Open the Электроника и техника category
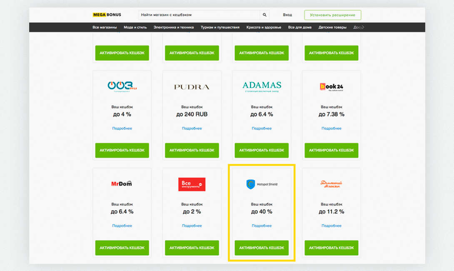This screenshot has width=454, height=271. tap(173, 27)
